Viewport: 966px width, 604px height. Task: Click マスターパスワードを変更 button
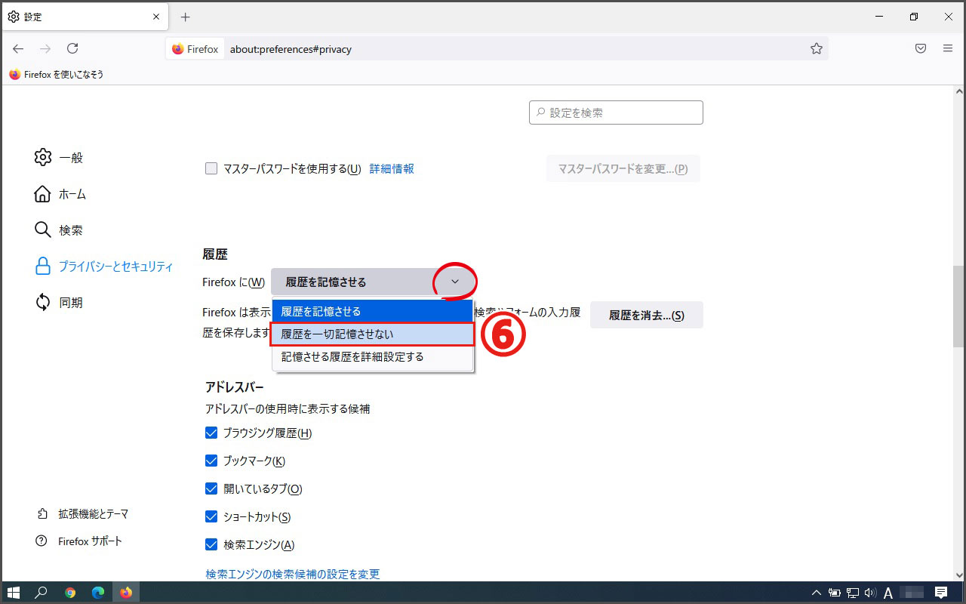pos(623,169)
